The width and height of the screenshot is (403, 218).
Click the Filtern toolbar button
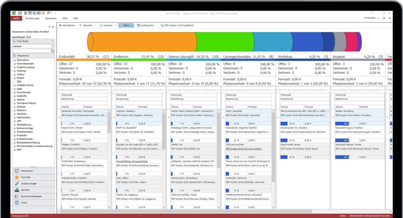pyautogui.click(x=126, y=25)
